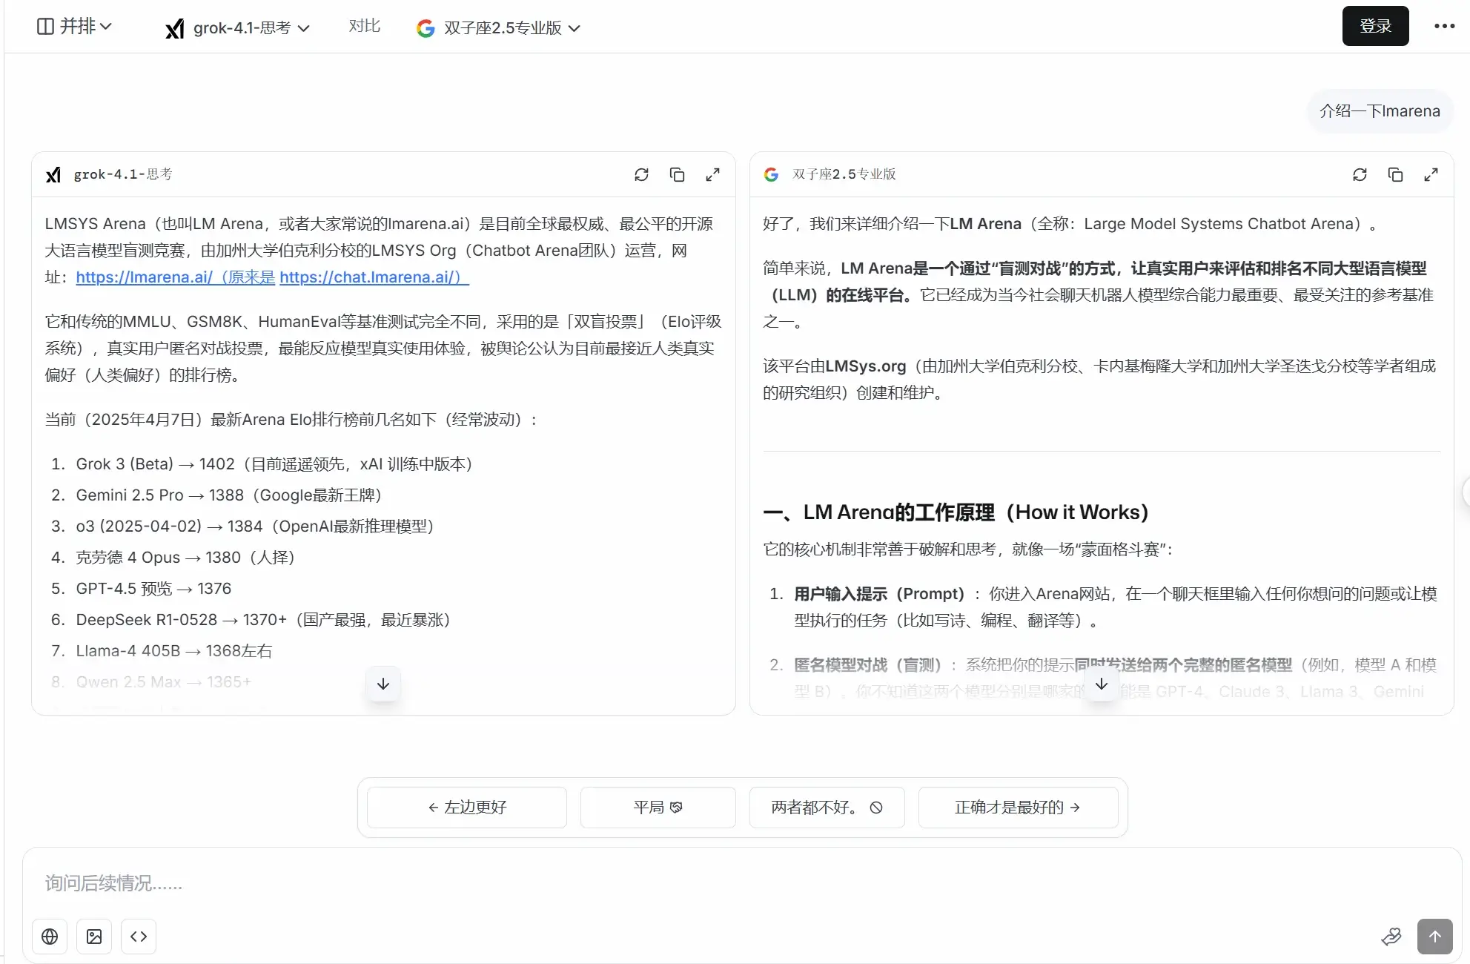Open the grok-4.1-思考 model selector
This screenshot has height=964, width=1470.
[x=237, y=28]
